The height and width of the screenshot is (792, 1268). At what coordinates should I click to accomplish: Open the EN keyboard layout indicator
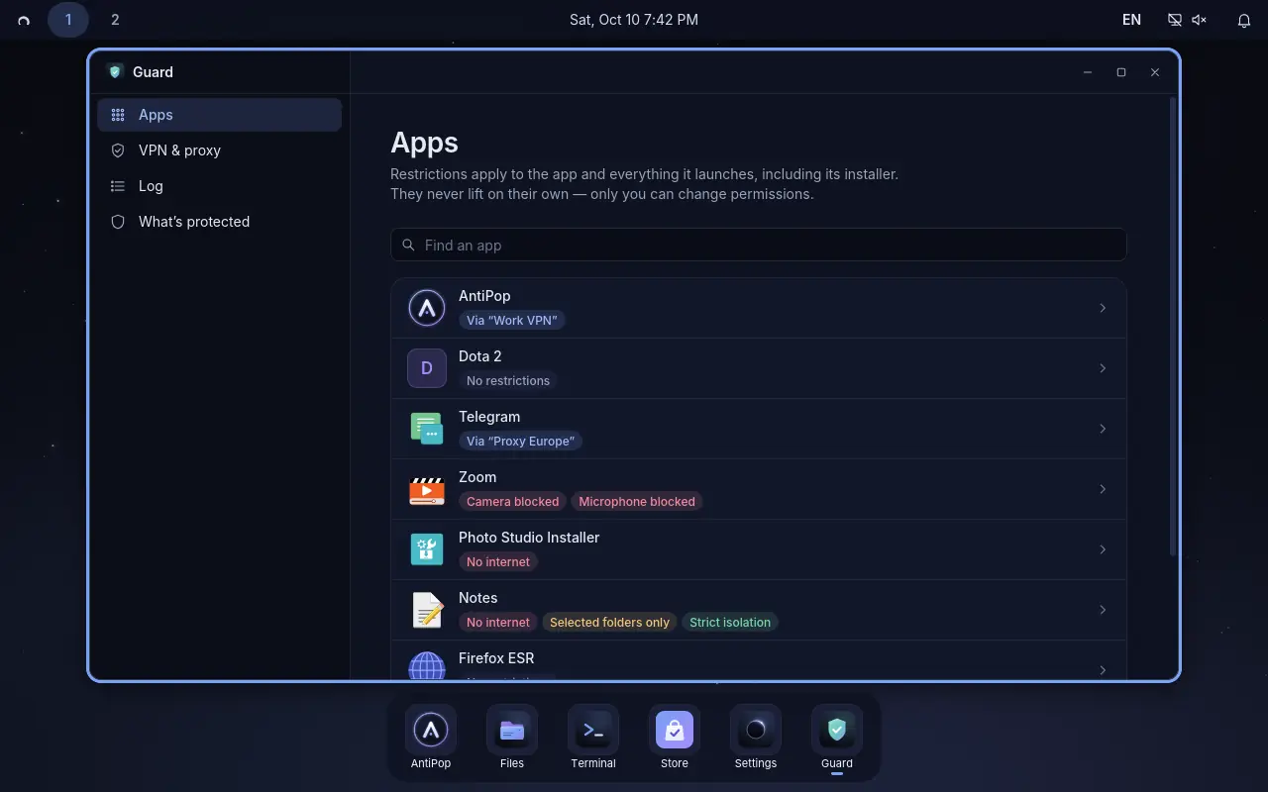pyautogui.click(x=1131, y=20)
